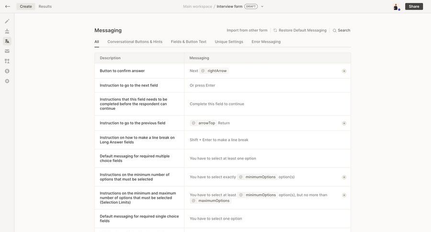Open Fields & Button Text tab

point(189,42)
